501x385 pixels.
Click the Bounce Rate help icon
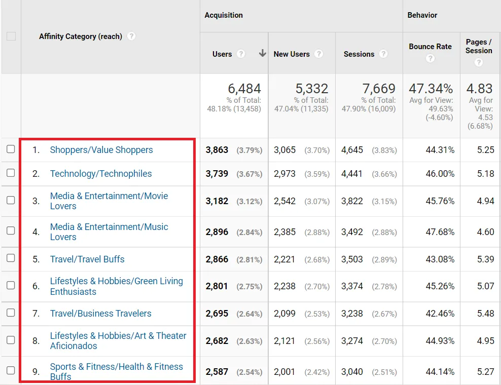tap(430, 58)
